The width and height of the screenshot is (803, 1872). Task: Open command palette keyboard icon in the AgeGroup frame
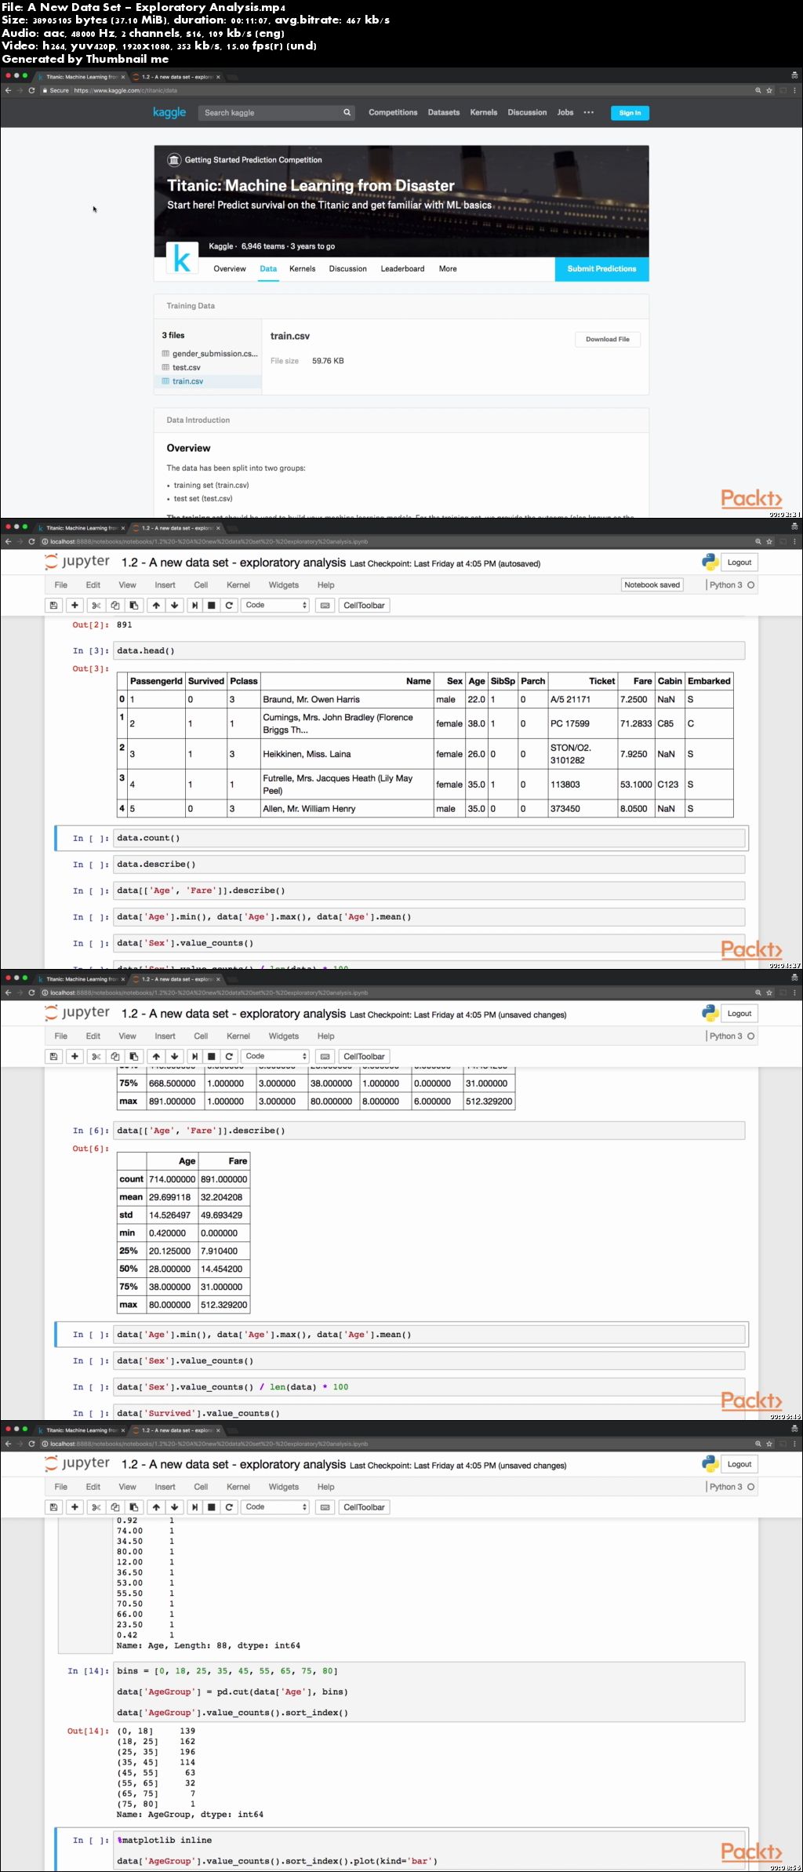[325, 1506]
